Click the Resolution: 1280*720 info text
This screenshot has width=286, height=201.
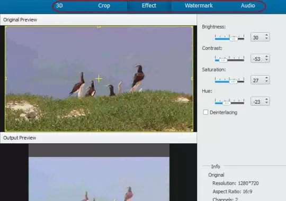236,183
